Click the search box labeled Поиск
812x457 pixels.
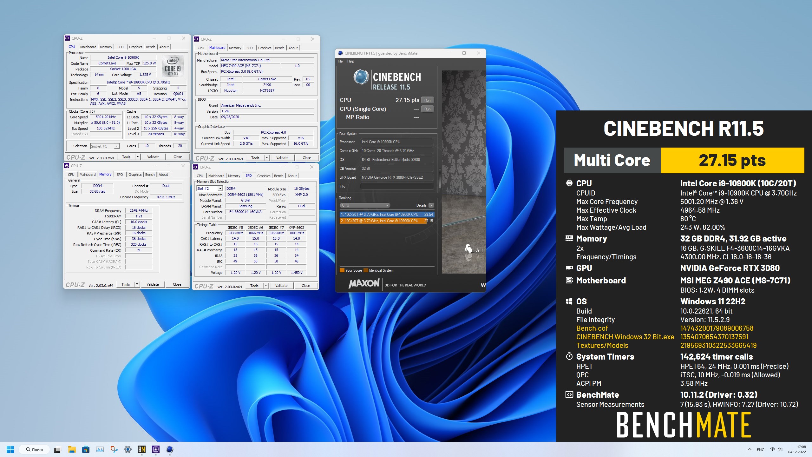(34, 449)
